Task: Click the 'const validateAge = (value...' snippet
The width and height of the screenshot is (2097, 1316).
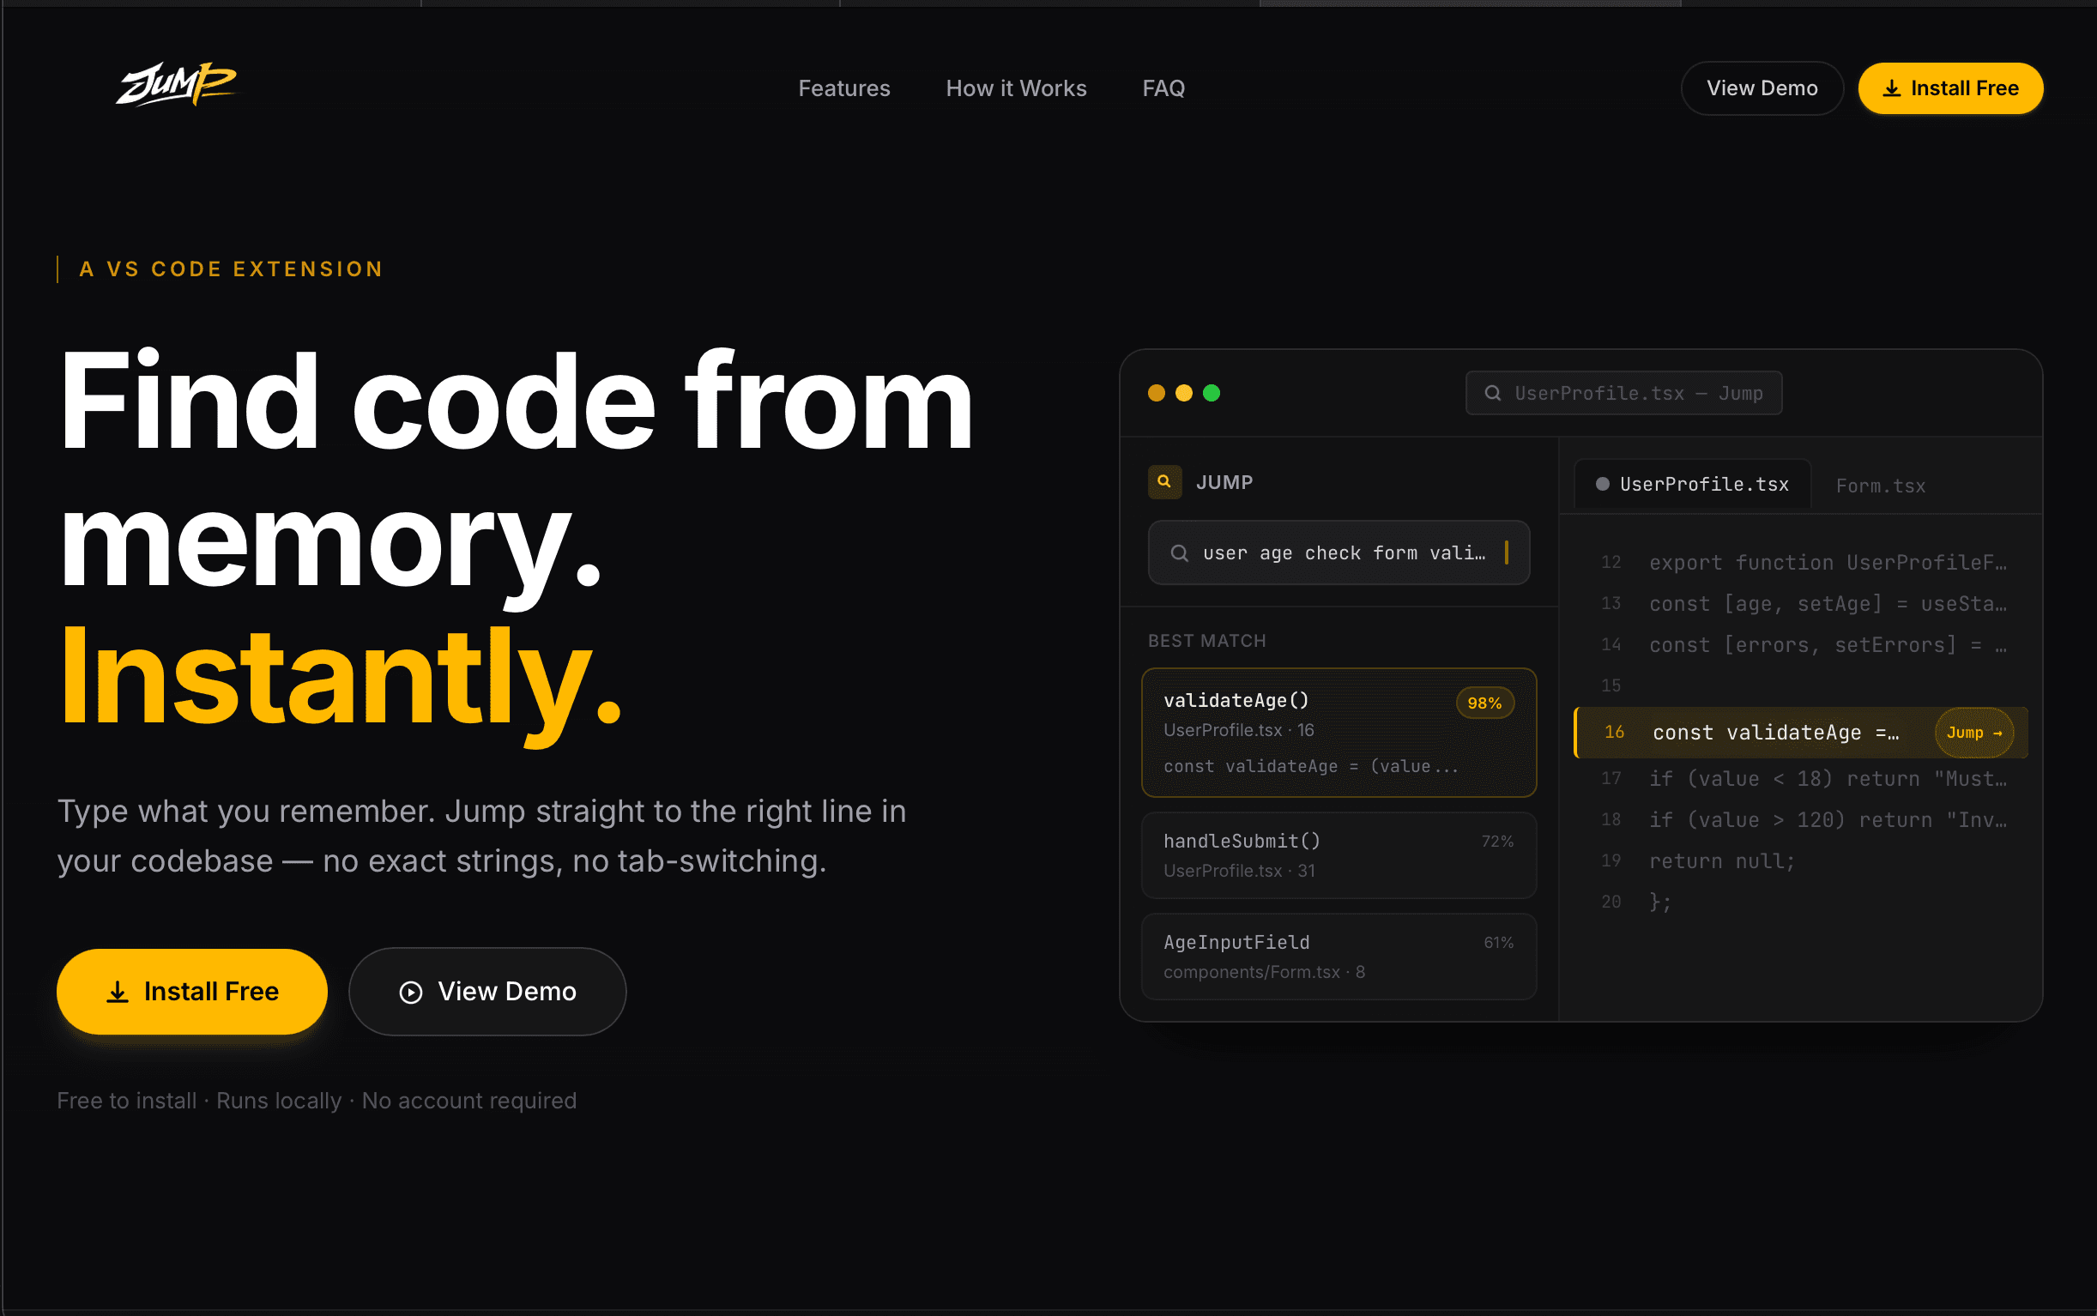Action: point(1310,766)
